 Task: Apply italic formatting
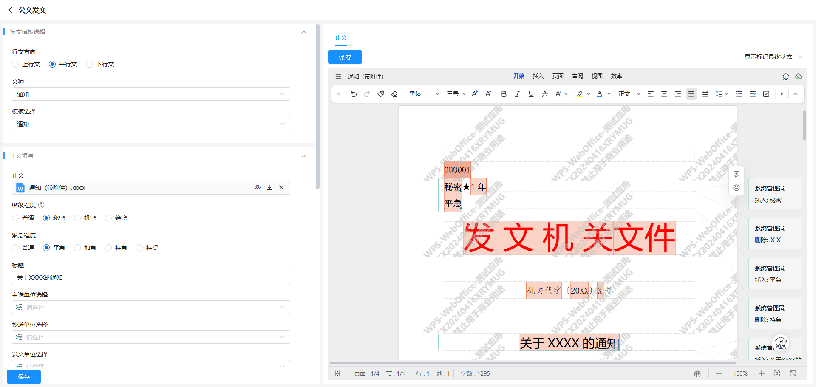point(517,94)
